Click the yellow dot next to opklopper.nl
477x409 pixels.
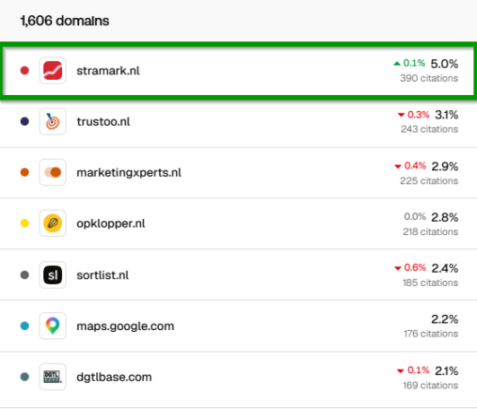24,223
